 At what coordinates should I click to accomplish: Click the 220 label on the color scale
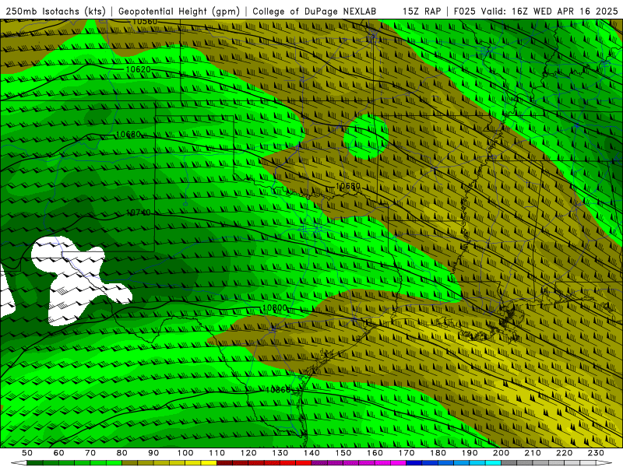pyautogui.click(x=564, y=453)
